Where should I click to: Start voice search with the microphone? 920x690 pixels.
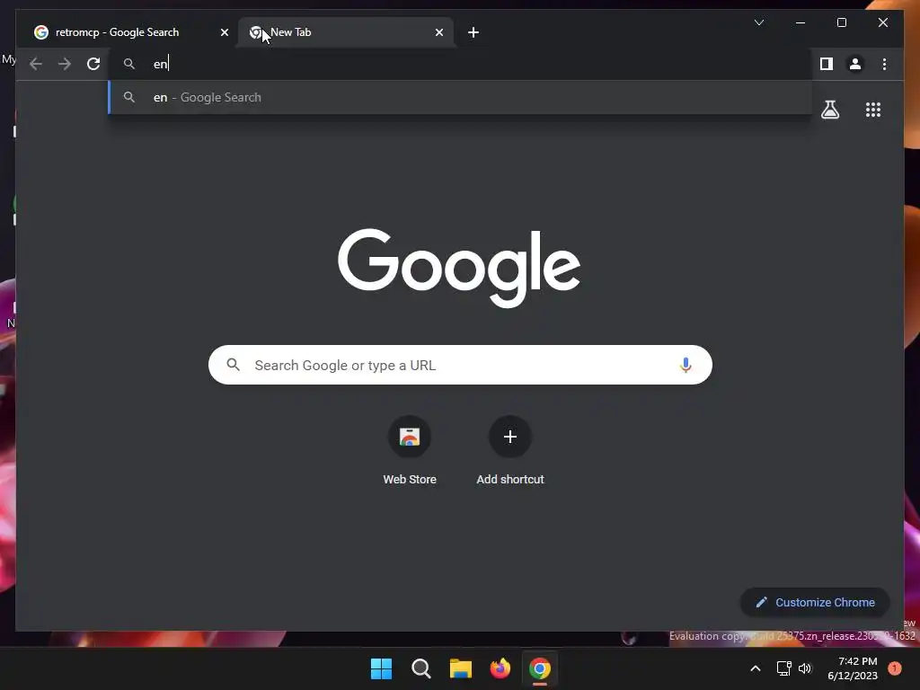(x=686, y=365)
